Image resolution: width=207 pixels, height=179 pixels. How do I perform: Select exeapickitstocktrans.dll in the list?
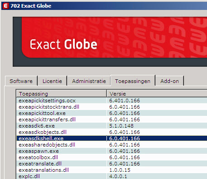point(112,107)
